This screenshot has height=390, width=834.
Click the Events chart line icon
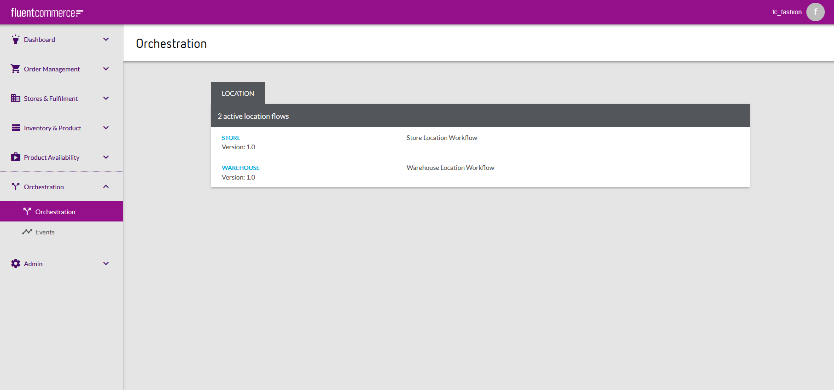[x=27, y=232]
